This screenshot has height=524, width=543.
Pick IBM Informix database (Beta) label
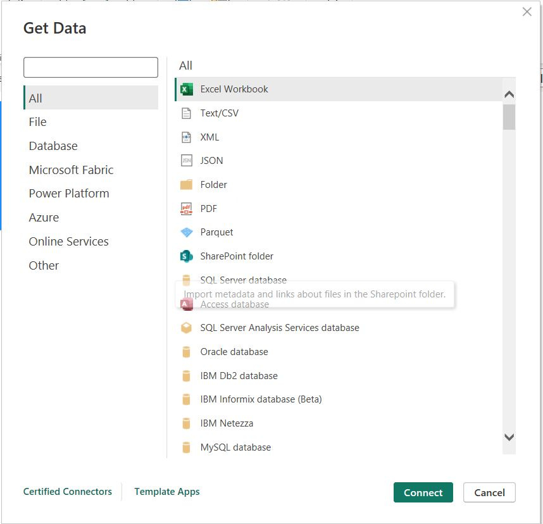click(261, 399)
